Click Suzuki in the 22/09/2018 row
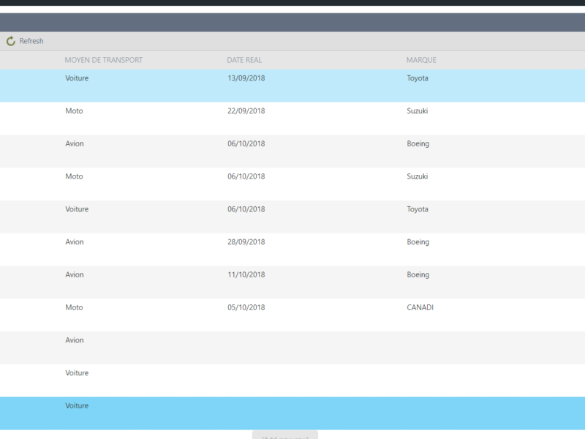The image size is (585, 439). coord(417,111)
